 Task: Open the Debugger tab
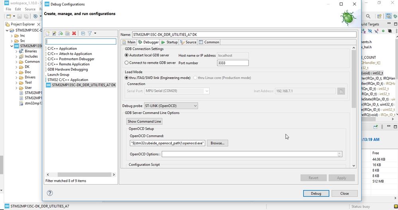[x=148, y=42]
